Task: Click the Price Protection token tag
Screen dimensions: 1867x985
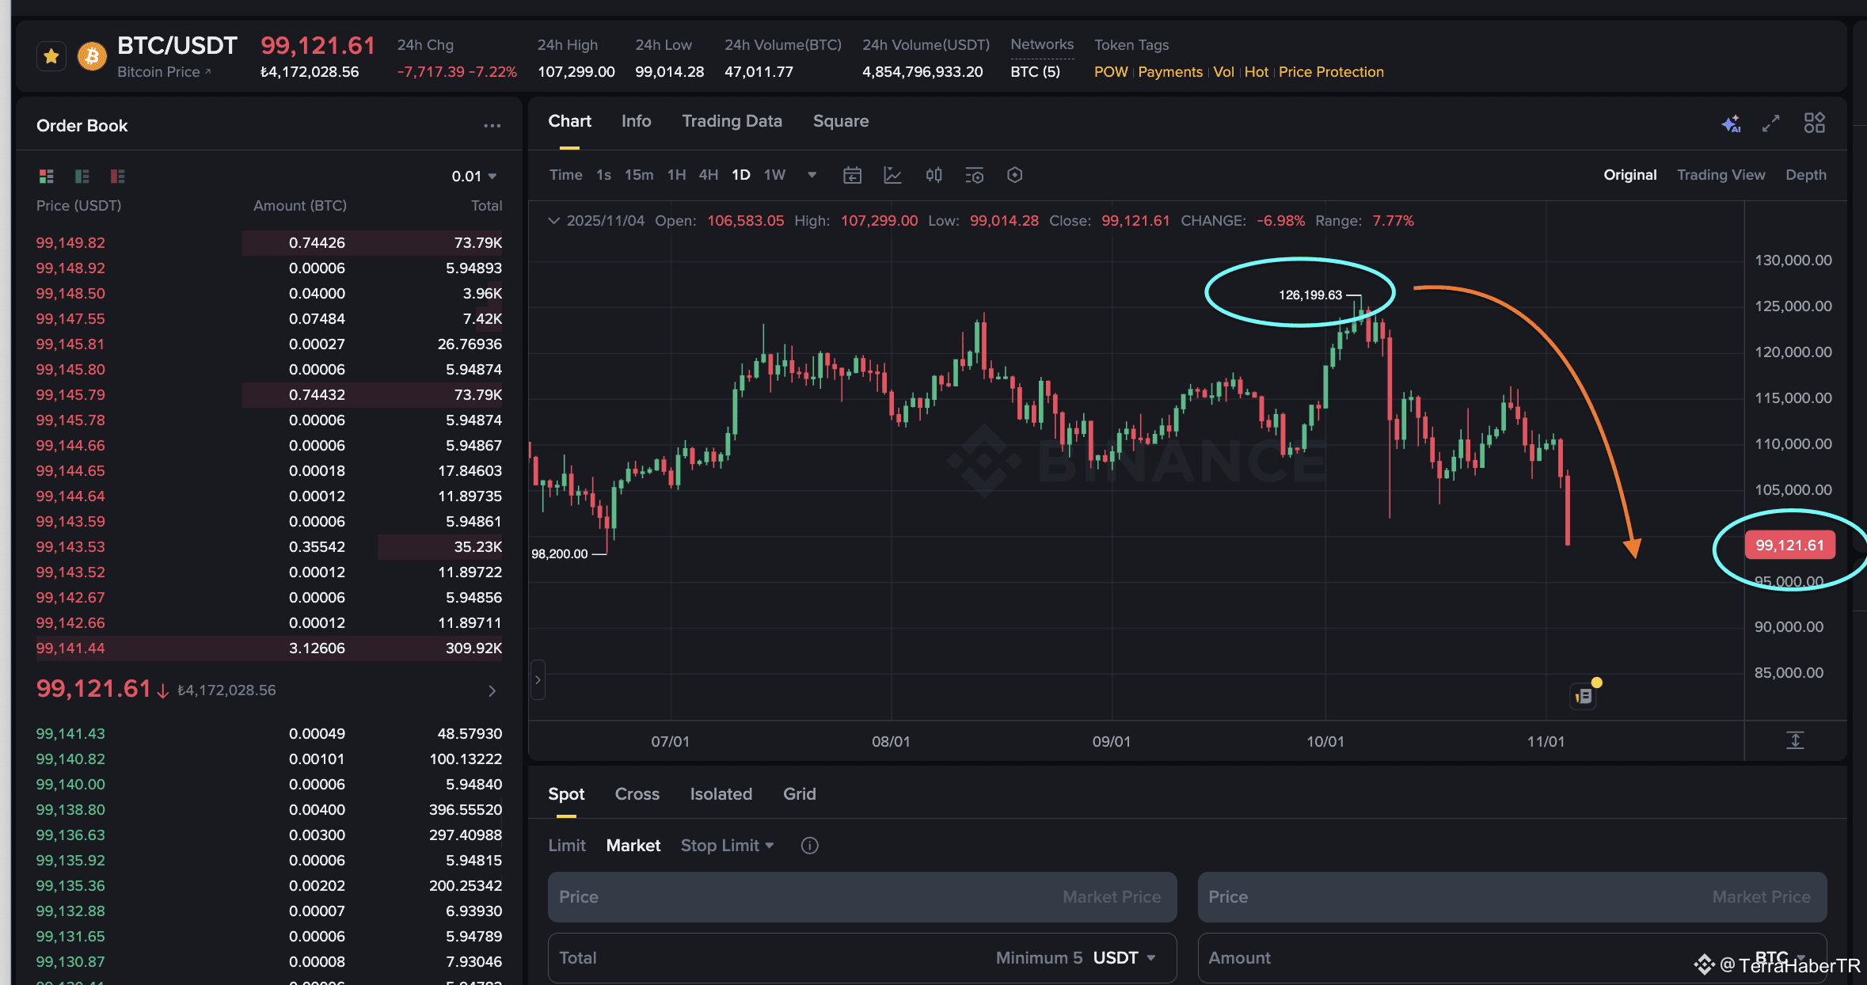Action: pos(1331,72)
